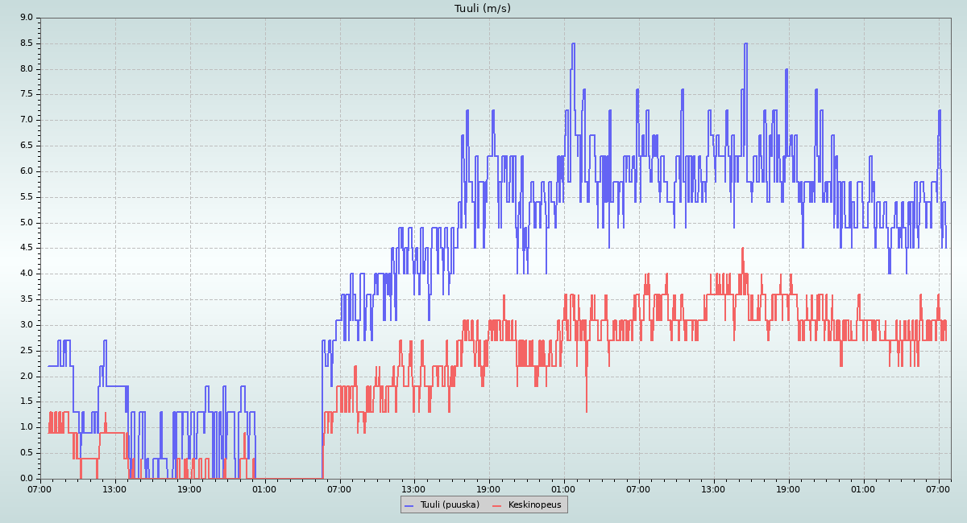This screenshot has height=523, width=967.
Task: Click the chart title Tuuli (m/s)
Action: [x=483, y=9]
